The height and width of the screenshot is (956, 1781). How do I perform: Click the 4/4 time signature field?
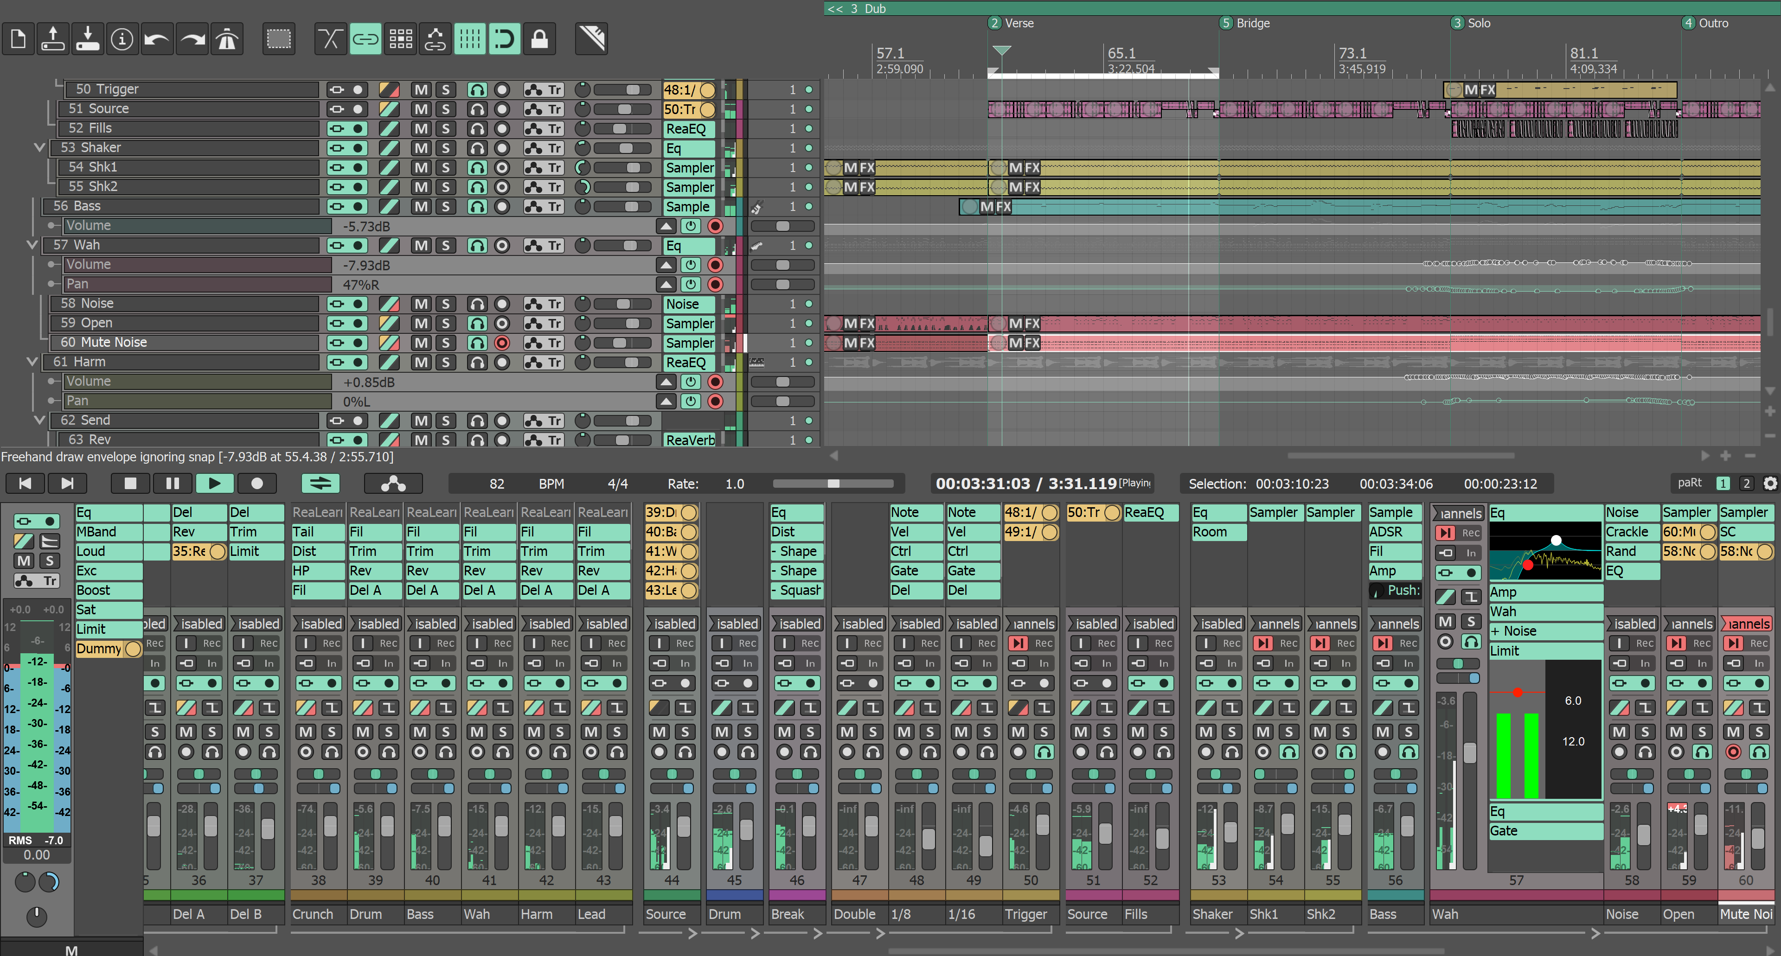617,484
